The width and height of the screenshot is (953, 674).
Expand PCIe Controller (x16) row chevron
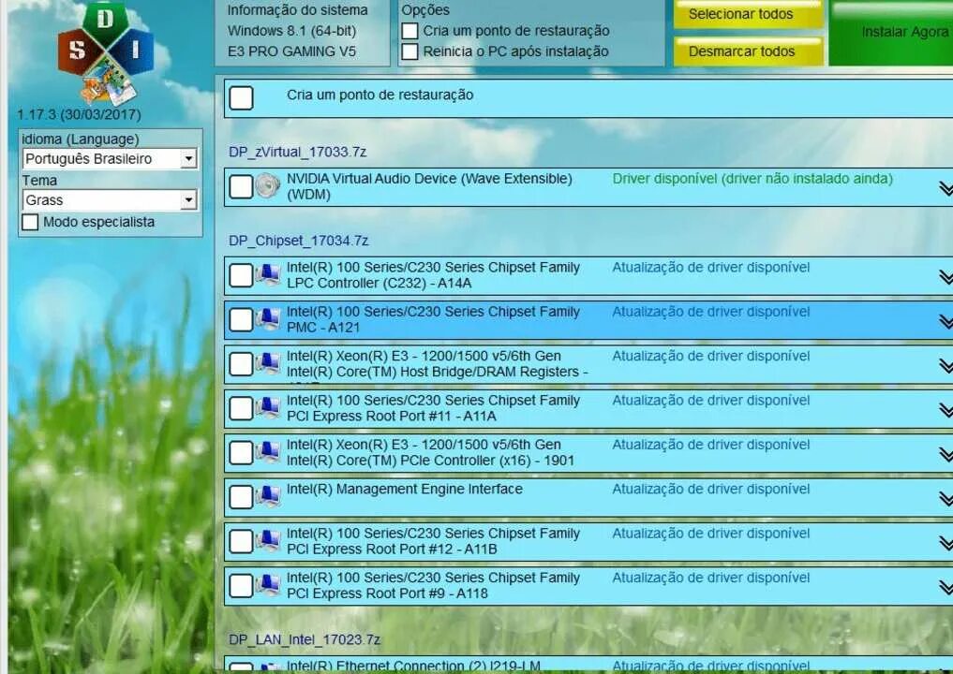(x=946, y=454)
